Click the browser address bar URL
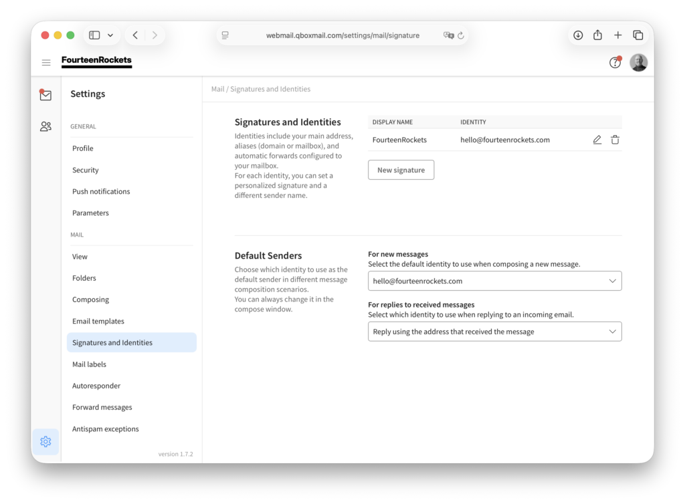The height and width of the screenshot is (504, 685). click(343, 35)
